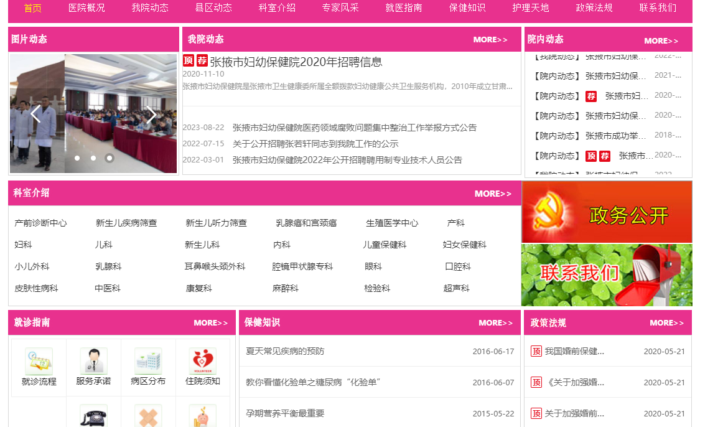723x427 pixels.
Task: Select the third carousel dot indicator
Action: click(x=110, y=158)
